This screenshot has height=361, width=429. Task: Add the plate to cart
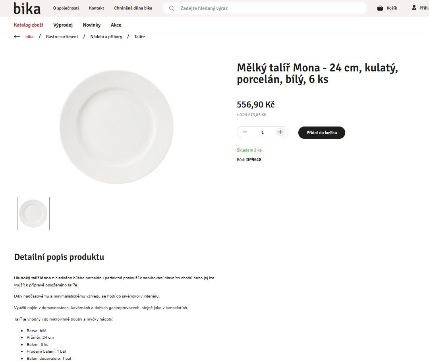tap(321, 132)
